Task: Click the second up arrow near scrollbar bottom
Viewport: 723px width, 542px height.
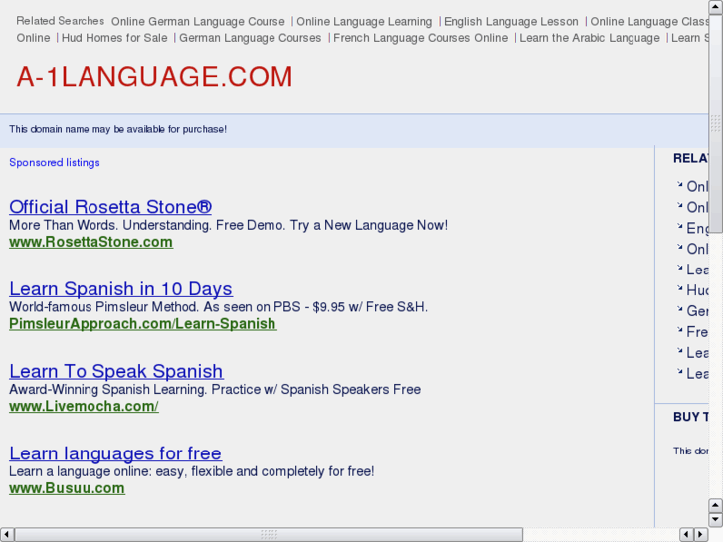Action: (716, 505)
